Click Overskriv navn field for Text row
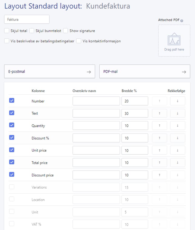Viewport: 195px width, 230px height. point(96,113)
